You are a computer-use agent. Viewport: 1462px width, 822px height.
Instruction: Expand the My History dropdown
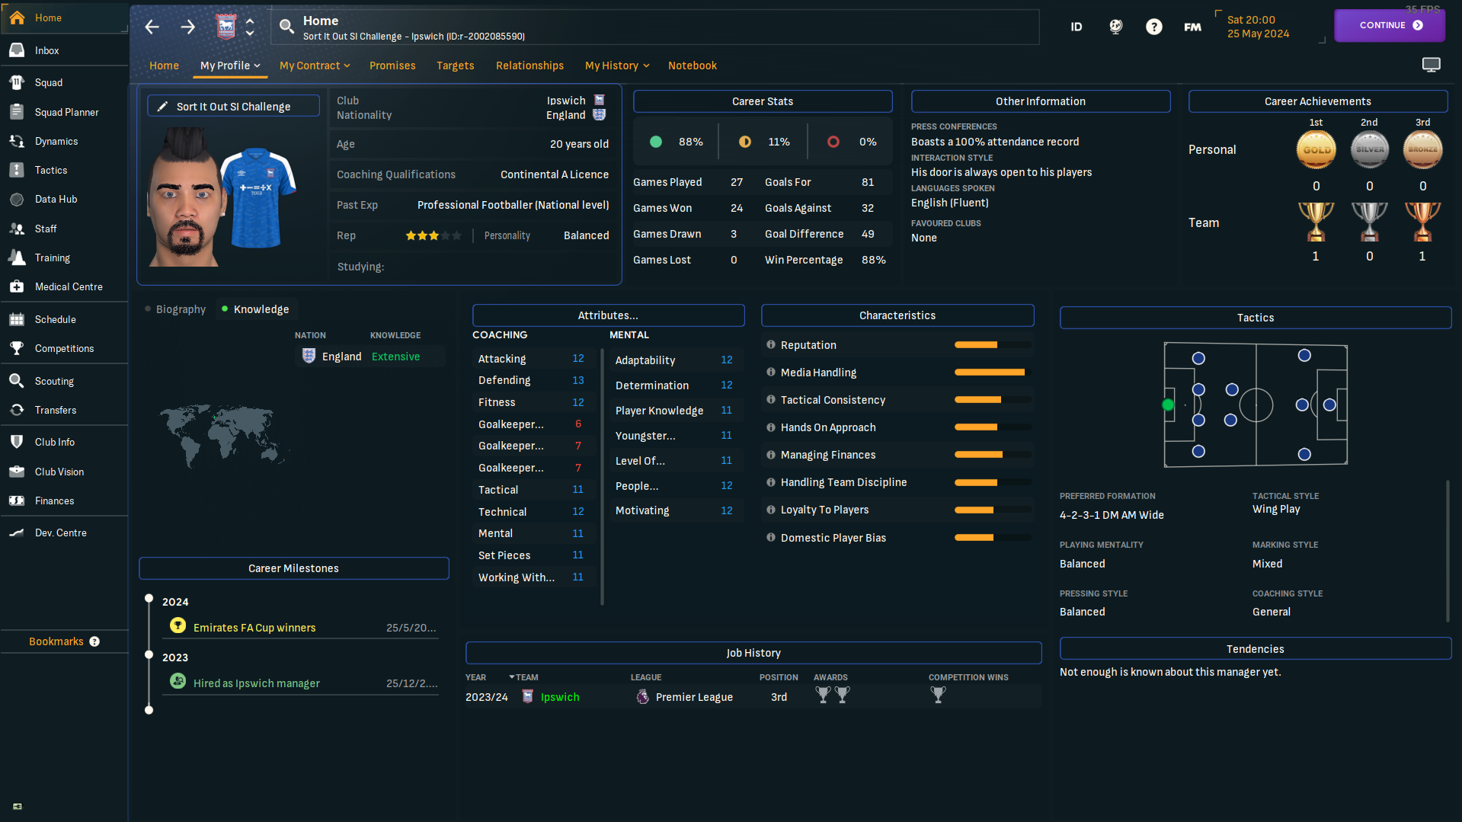(617, 66)
